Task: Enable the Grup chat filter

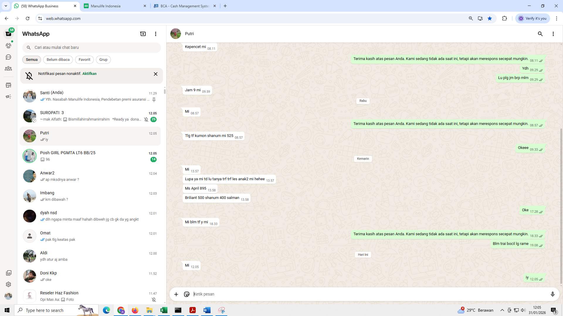Action: [x=103, y=60]
